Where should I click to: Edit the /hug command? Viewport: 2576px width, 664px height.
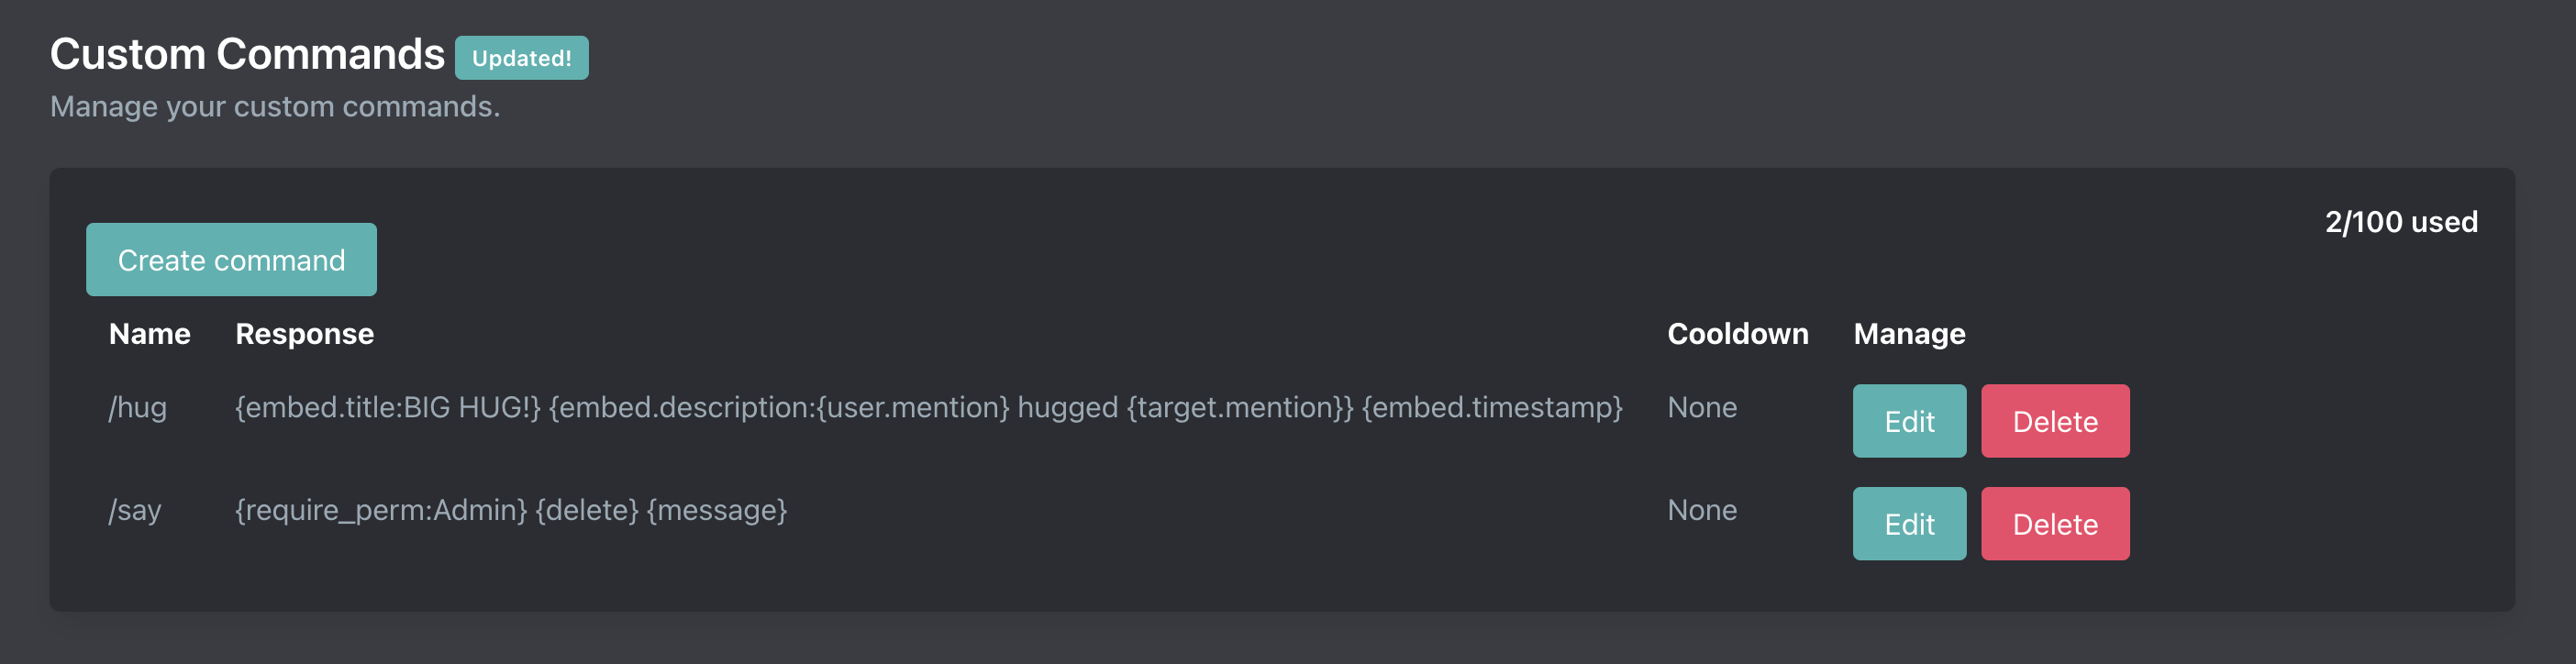pyautogui.click(x=1908, y=421)
